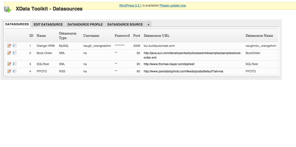Screen dimensions: 296x147
Task: Click the edit icon for Orange HRM row
Action: pyautogui.click(x=9, y=46)
